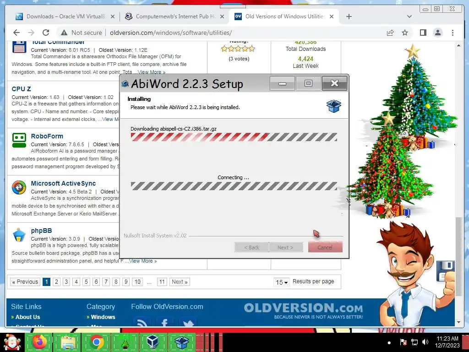This screenshot has width=469, height=352.
Task: Click the Microsoft ActiveSync round icon
Action: pos(19,187)
